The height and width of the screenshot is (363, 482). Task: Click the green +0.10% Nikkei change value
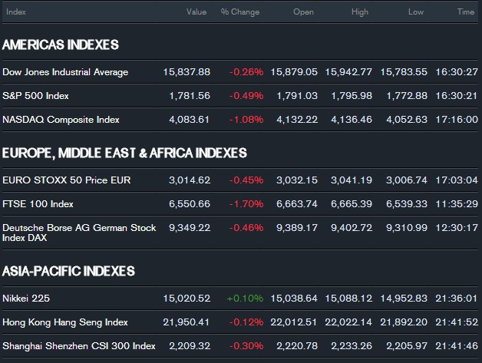(245, 298)
